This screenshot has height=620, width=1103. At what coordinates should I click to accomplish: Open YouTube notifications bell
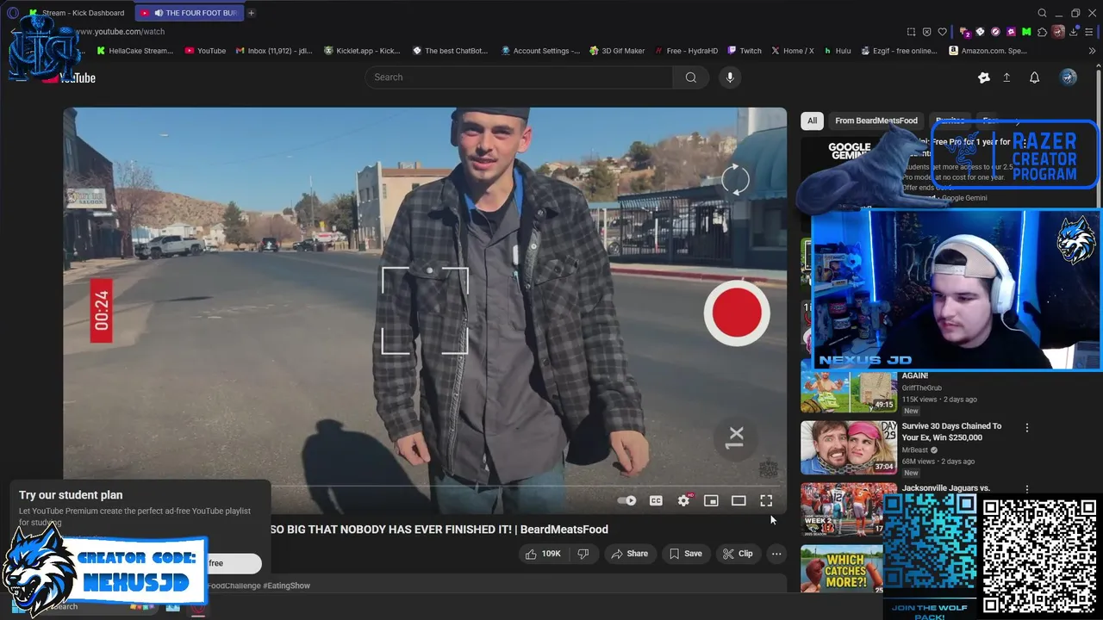click(x=1035, y=77)
